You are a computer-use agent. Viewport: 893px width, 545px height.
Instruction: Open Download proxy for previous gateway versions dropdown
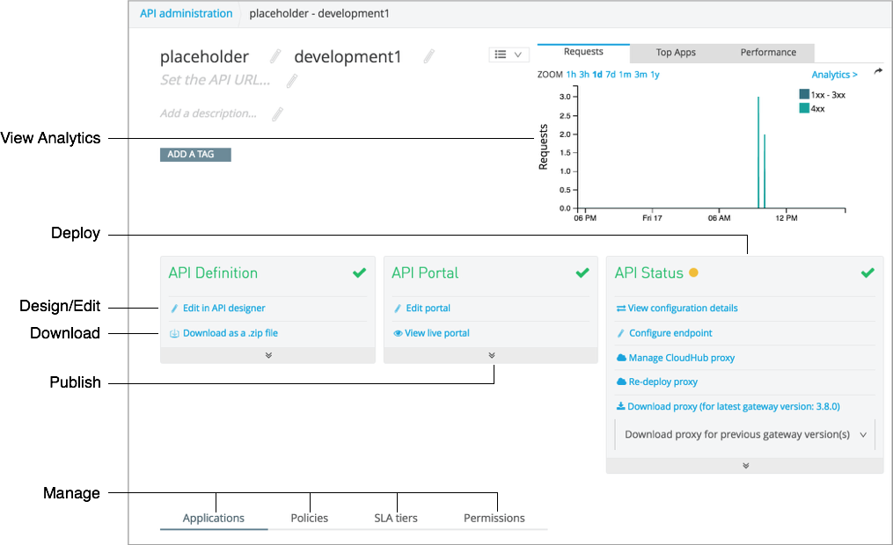[744, 433]
